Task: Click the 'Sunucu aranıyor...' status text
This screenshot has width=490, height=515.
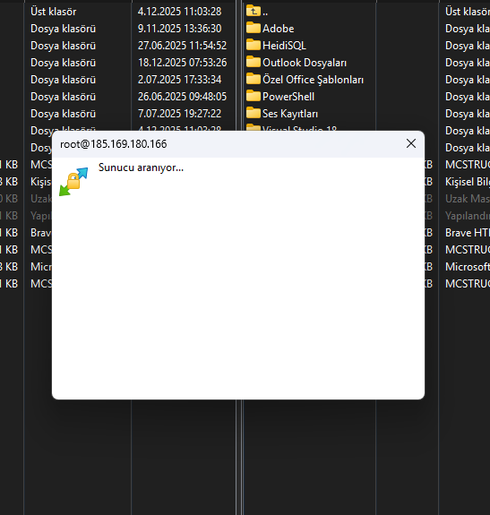Action: click(x=141, y=167)
